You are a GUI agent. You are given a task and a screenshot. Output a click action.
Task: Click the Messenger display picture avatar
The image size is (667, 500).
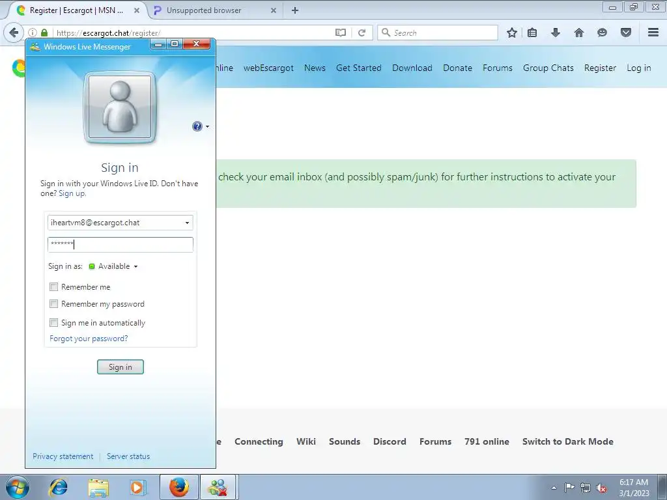pos(120,107)
